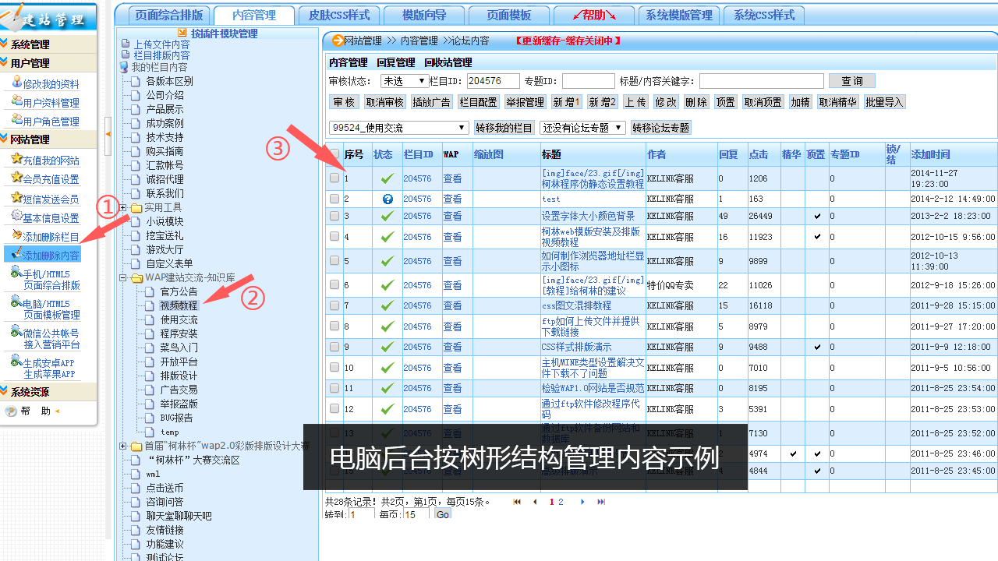Image resolution: width=998 pixels, height=561 pixels.
Task: Click the blue question-mark status icon for test
Action: 388,199
